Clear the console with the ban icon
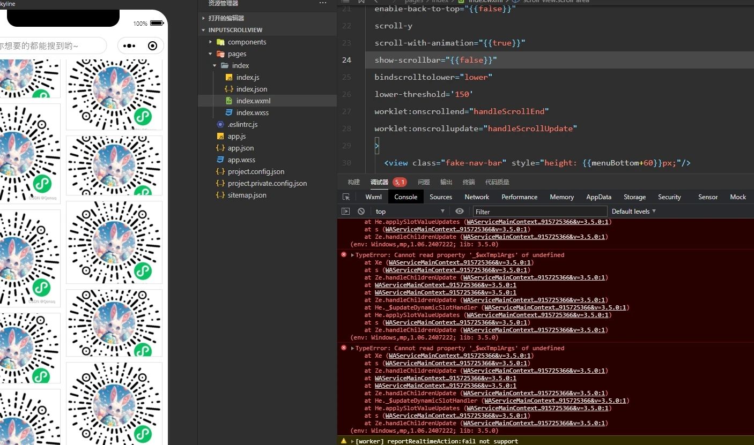754x445 pixels. [x=361, y=212]
